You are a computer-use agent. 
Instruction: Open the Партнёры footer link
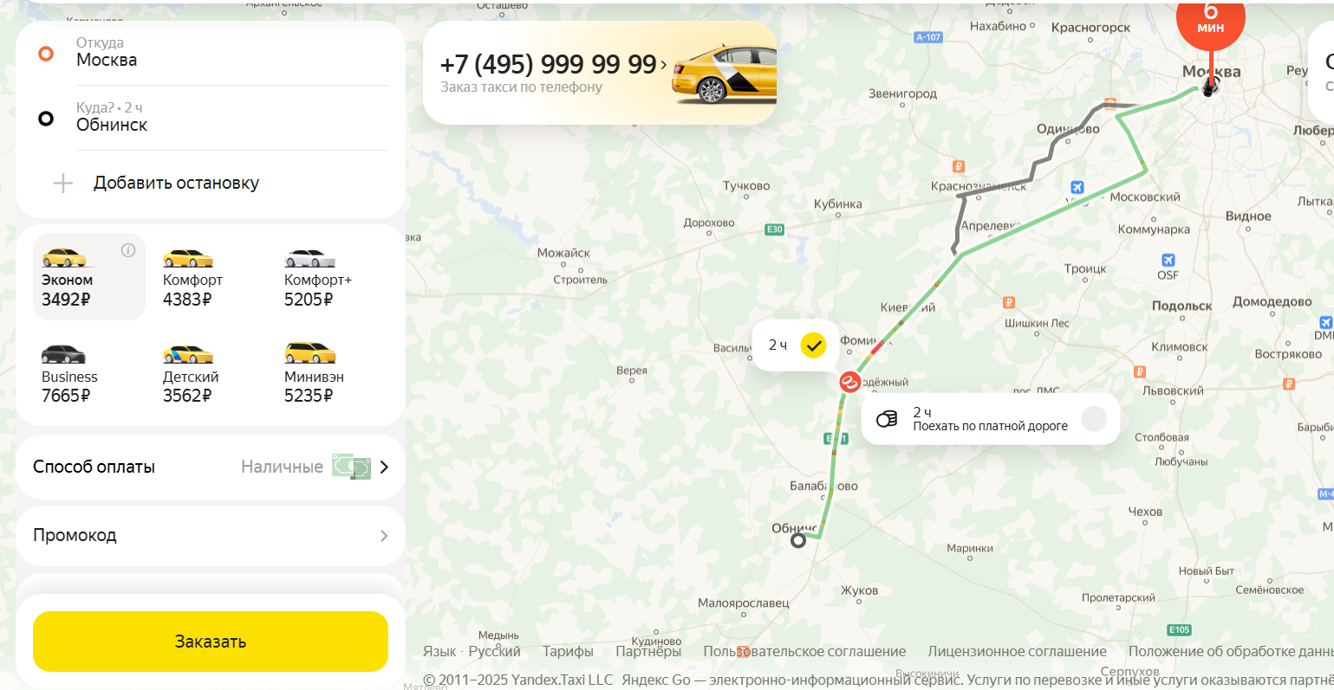point(648,651)
